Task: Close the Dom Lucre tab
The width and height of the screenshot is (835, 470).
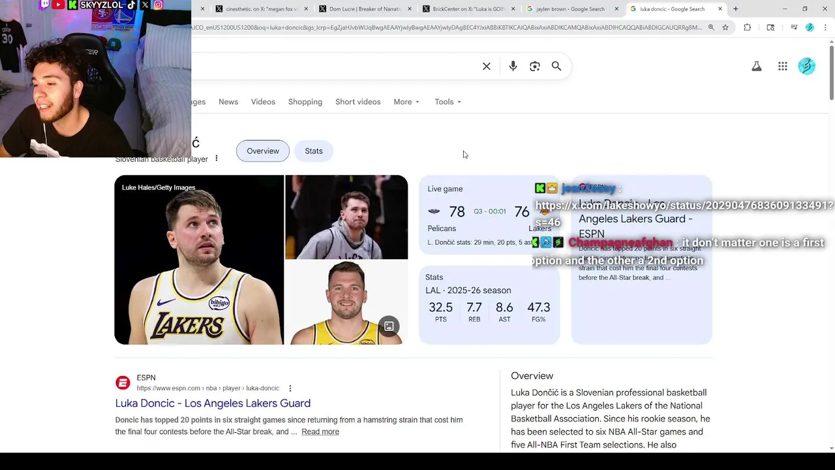Action: click(x=410, y=9)
